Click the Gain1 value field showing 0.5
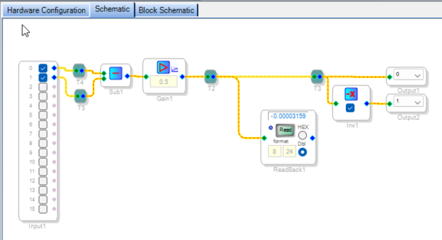This screenshot has height=240, width=442. [x=163, y=82]
